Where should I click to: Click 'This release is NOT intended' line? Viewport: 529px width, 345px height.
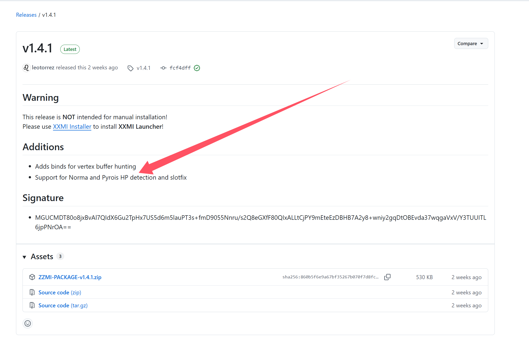coord(95,117)
